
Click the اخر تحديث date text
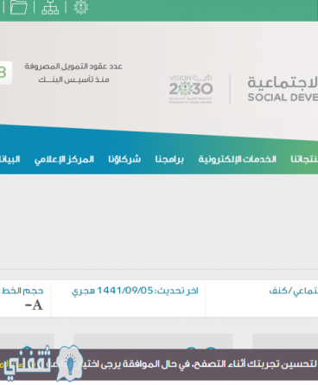click(135, 291)
